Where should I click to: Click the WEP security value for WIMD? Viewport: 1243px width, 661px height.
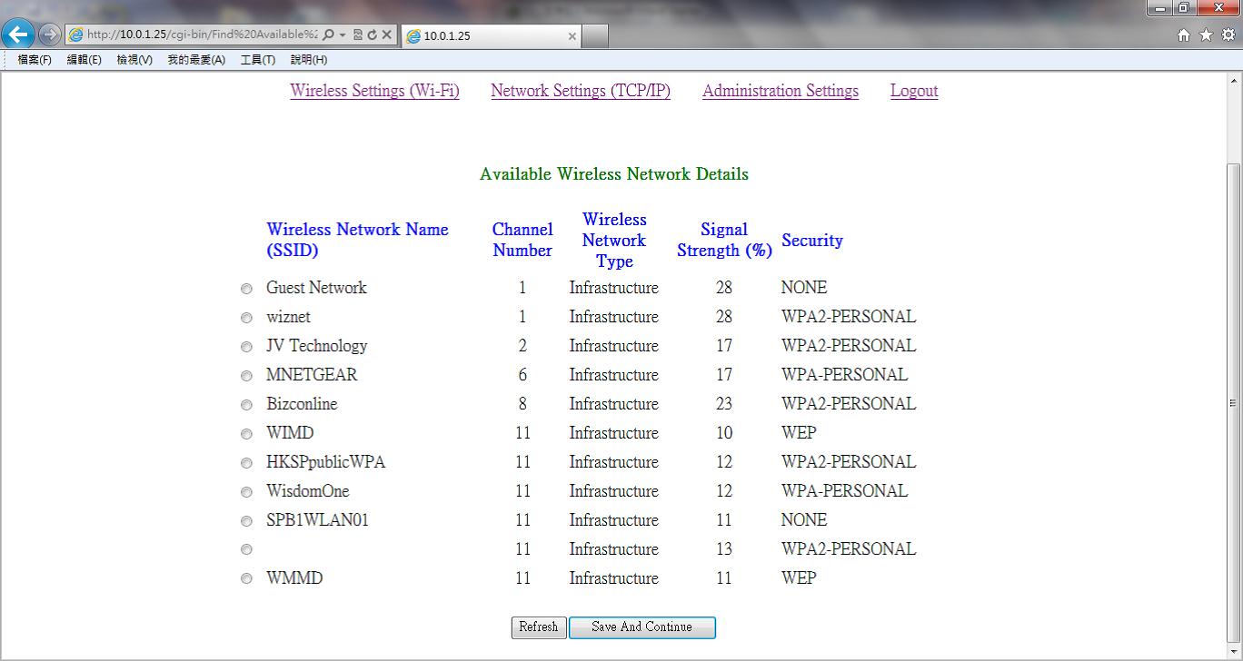[799, 433]
